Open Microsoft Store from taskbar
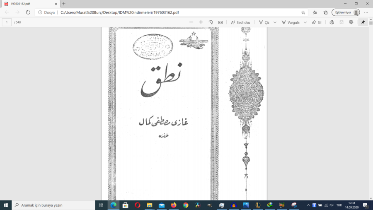This screenshot has height=210, width=373. [x=125, y=205]
